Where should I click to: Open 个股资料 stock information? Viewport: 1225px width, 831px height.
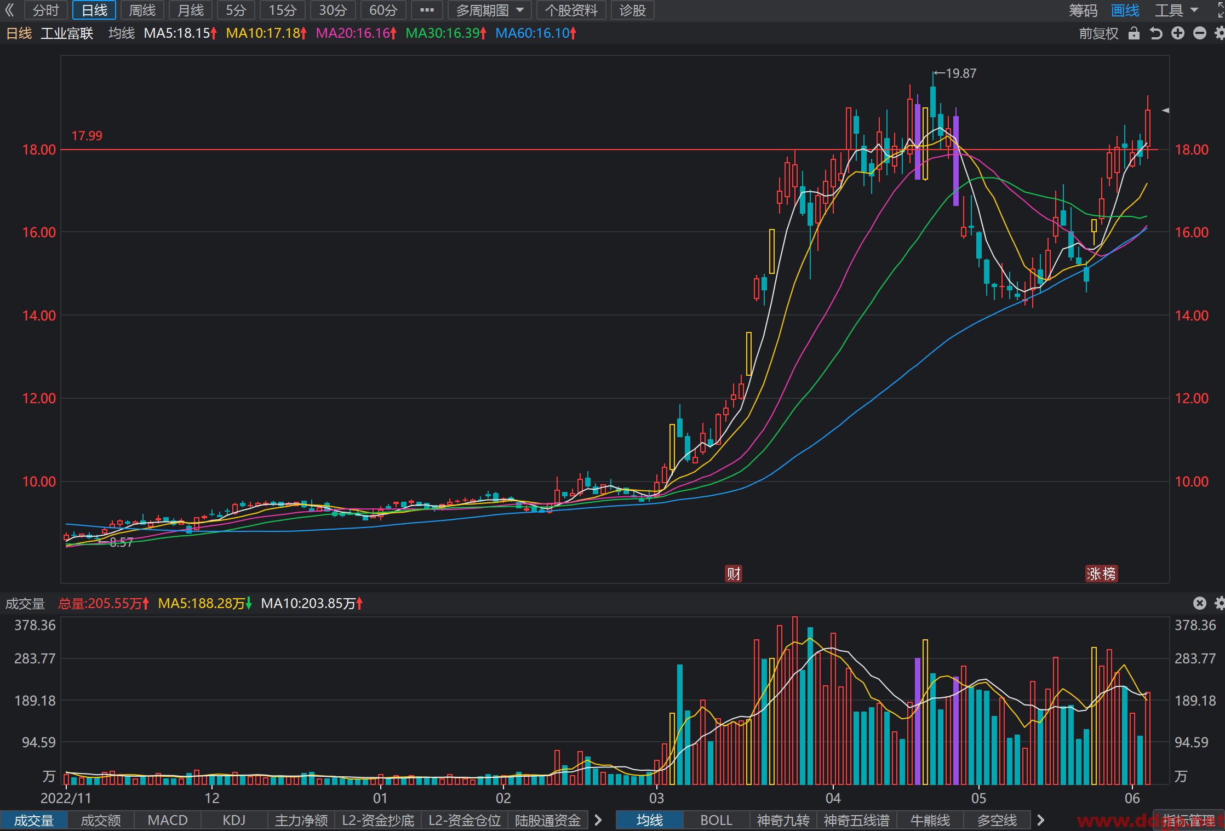(571, 10)
